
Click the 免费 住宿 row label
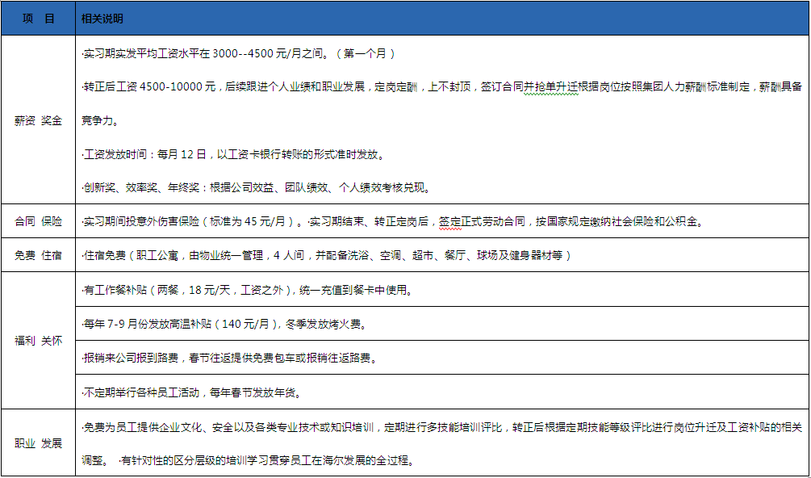38,256
